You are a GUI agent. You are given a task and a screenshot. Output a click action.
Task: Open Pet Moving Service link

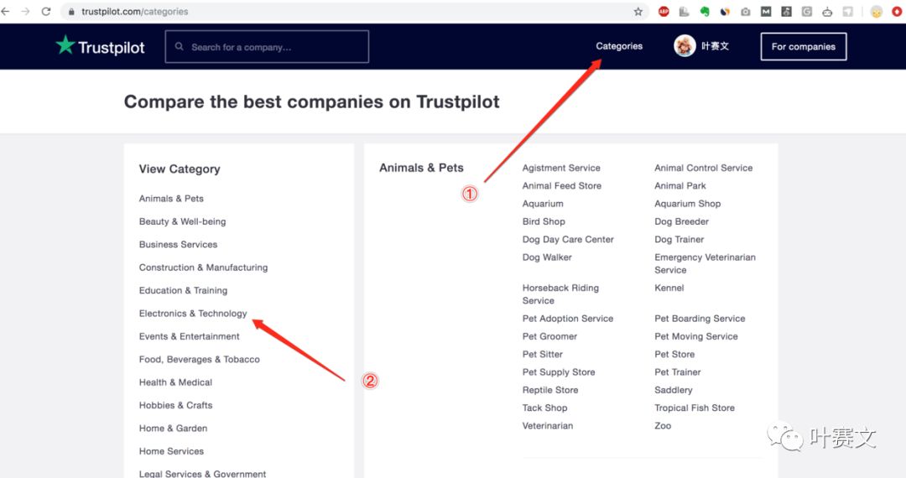coord(695,336)
